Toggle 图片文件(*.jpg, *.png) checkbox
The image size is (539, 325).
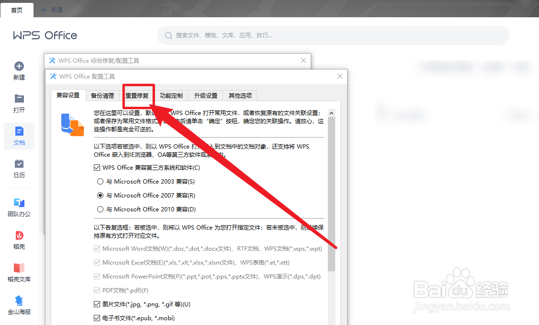coord(97,304)
